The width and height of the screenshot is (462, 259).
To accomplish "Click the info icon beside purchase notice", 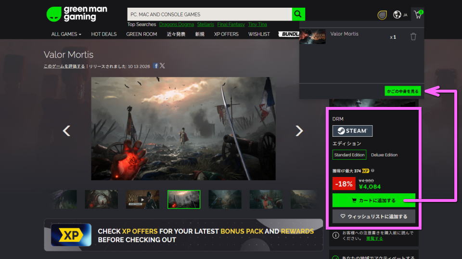I will pyautogui.click(x=335, y=235).
